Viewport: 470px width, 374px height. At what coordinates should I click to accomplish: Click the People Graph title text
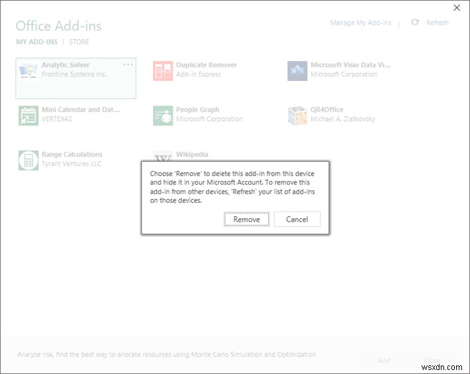click(198, 109)
